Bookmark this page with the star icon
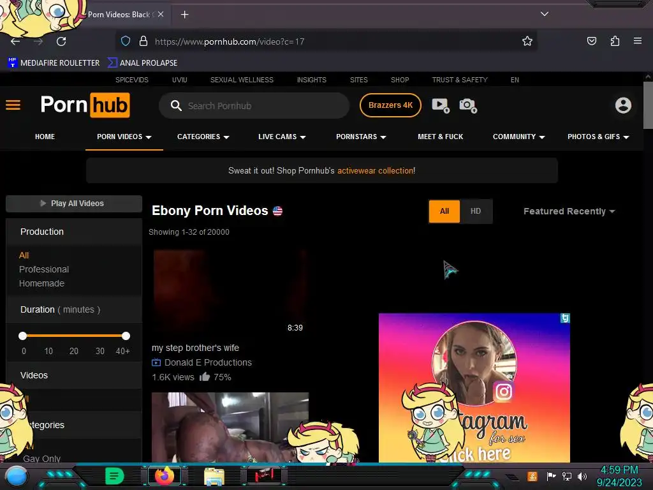 [527, 41]
